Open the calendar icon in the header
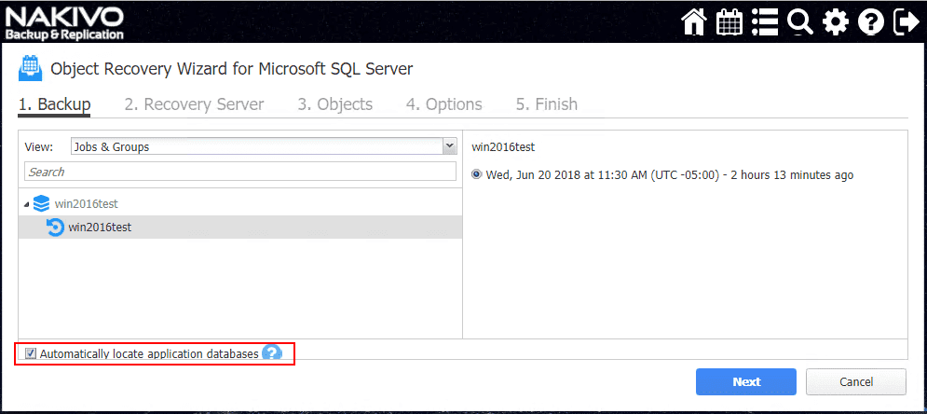Image resolution: width=927 pixels, height=414 pixels. coord(729,21)
